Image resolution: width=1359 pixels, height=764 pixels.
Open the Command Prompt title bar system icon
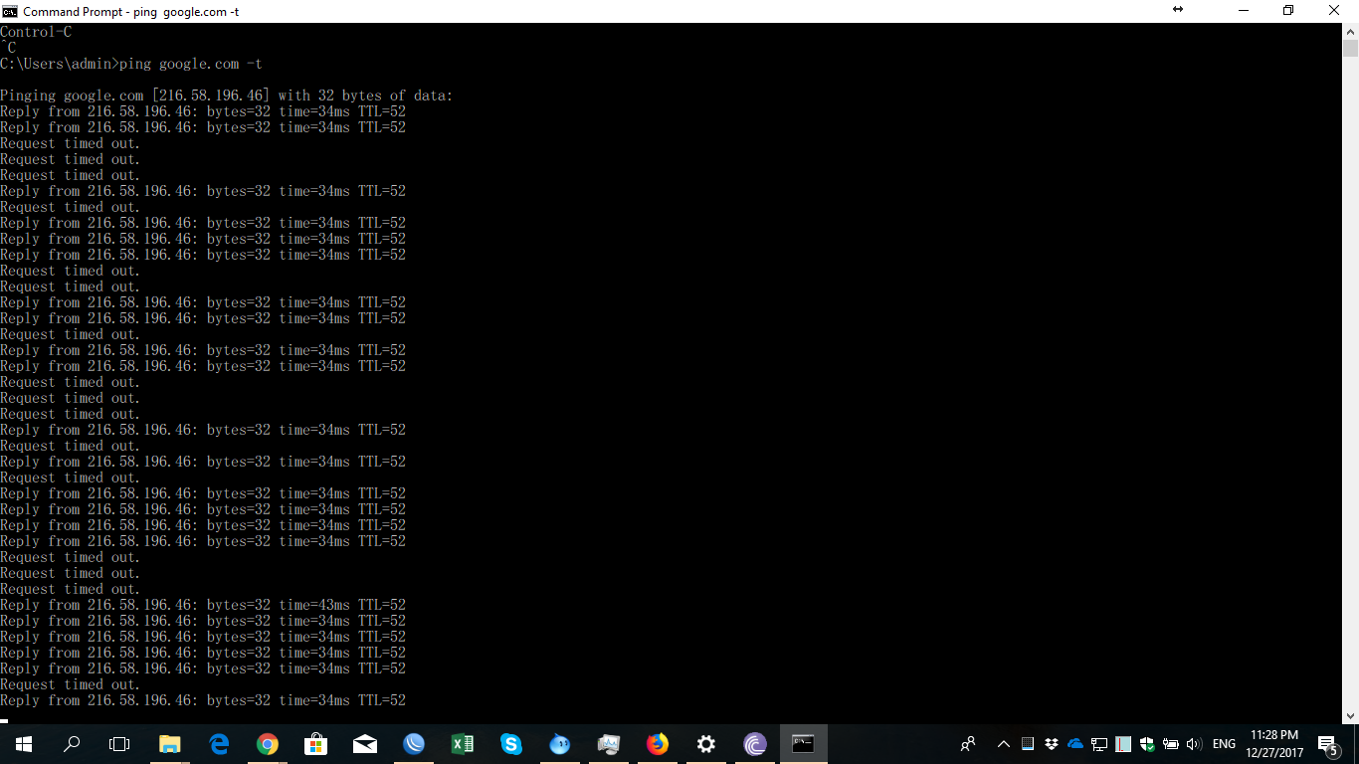[10, 11]
